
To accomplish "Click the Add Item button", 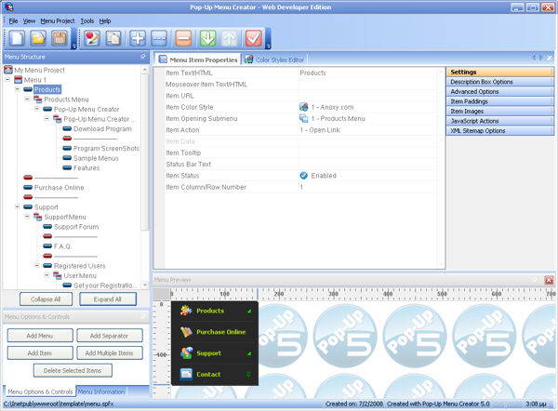I will coord(40,353).
